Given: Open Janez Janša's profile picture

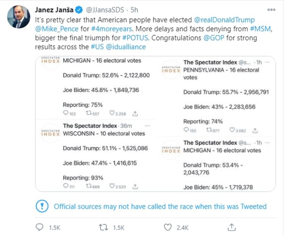Looking at the screenshot, I should [17, 17].
